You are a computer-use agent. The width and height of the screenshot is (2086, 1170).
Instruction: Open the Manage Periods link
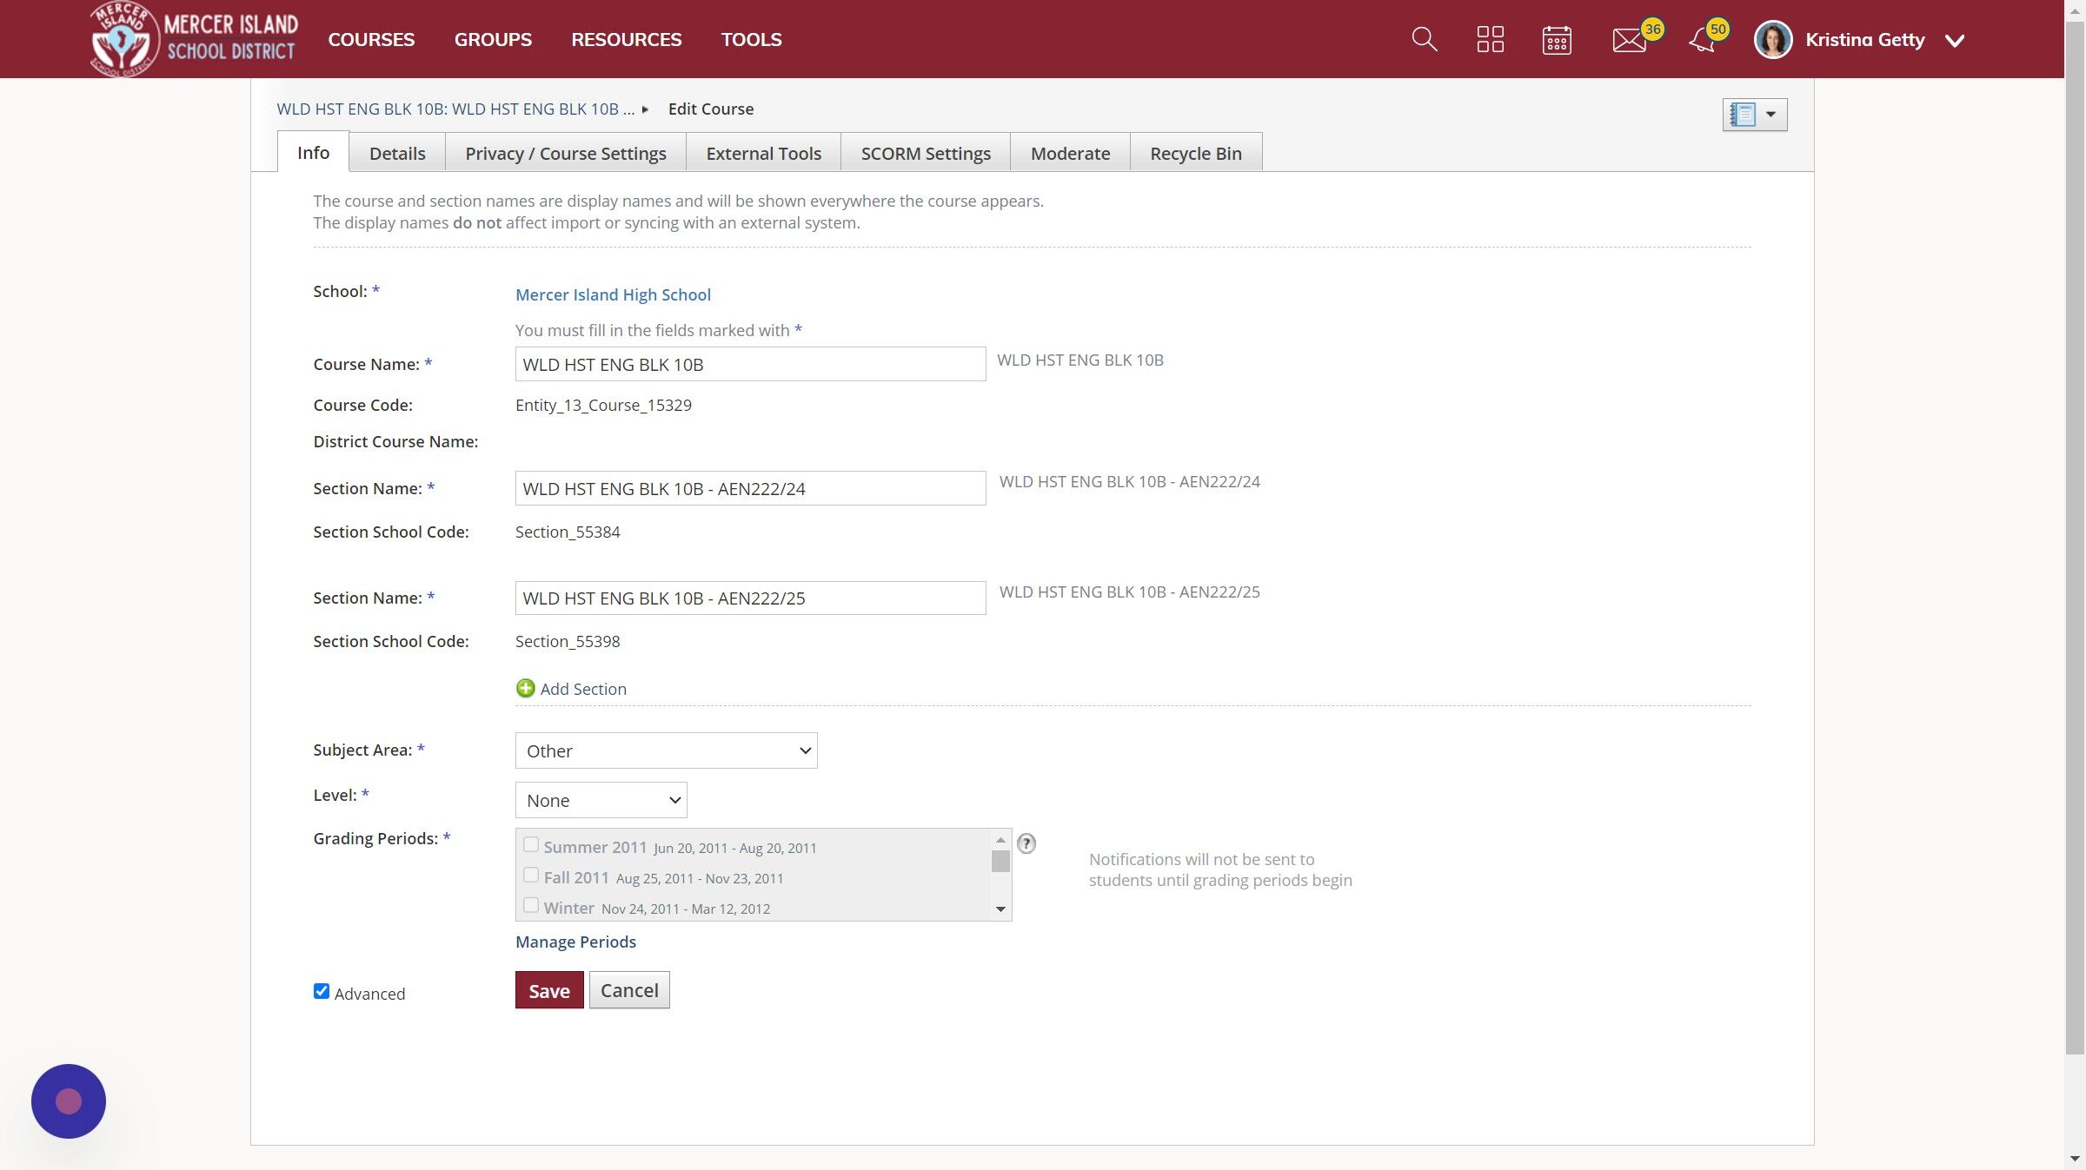coord(575,942)
